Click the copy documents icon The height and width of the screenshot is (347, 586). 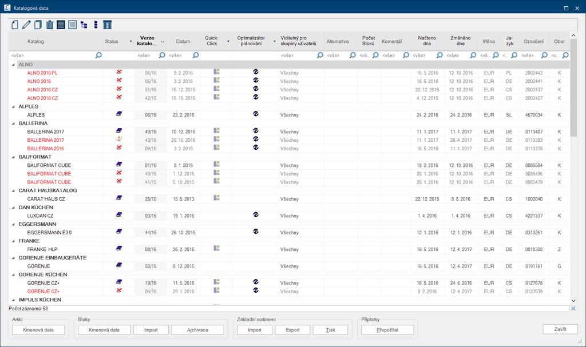coord(38,25)
